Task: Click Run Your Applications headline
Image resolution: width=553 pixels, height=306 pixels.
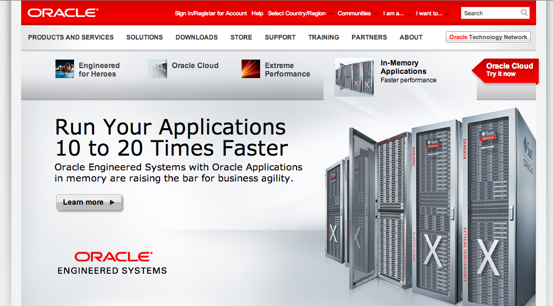Action: 171,137
